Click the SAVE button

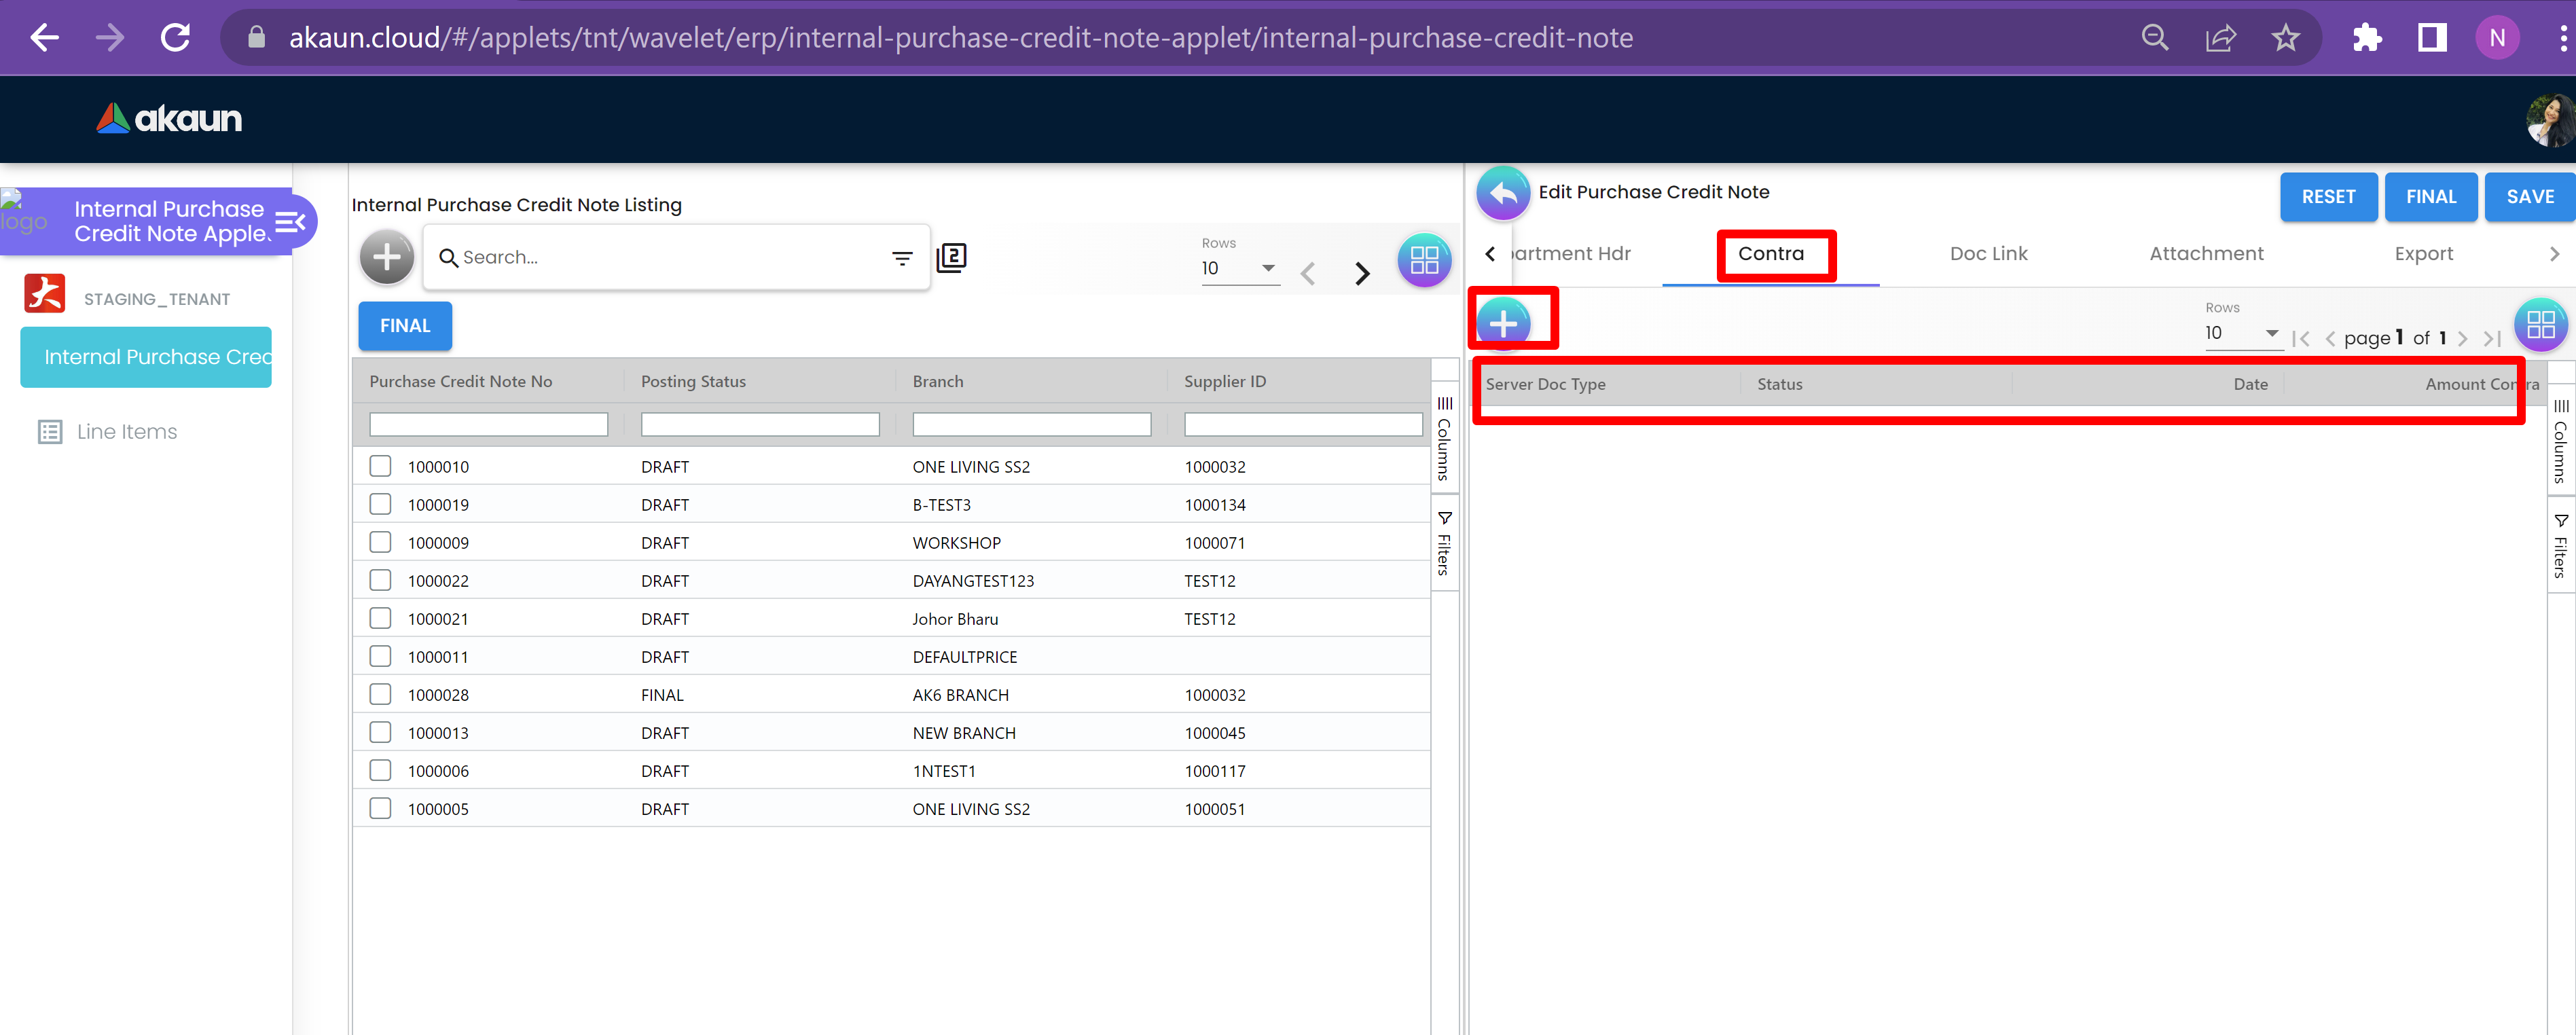coord(2529,197)
